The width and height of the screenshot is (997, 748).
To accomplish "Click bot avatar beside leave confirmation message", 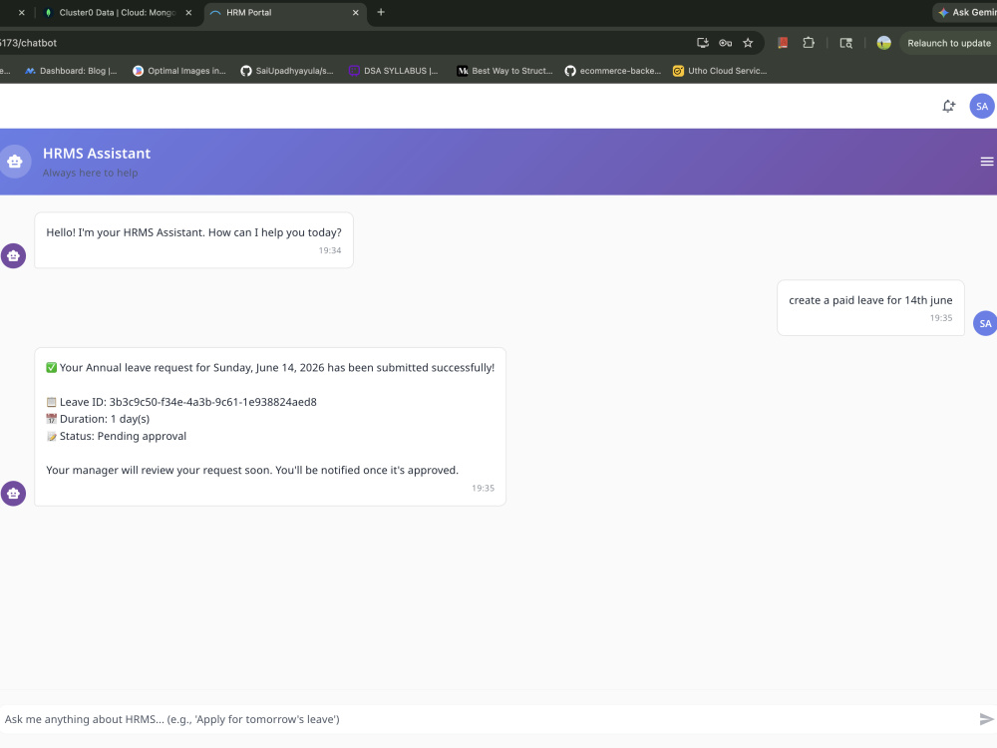I will (13, 493).
